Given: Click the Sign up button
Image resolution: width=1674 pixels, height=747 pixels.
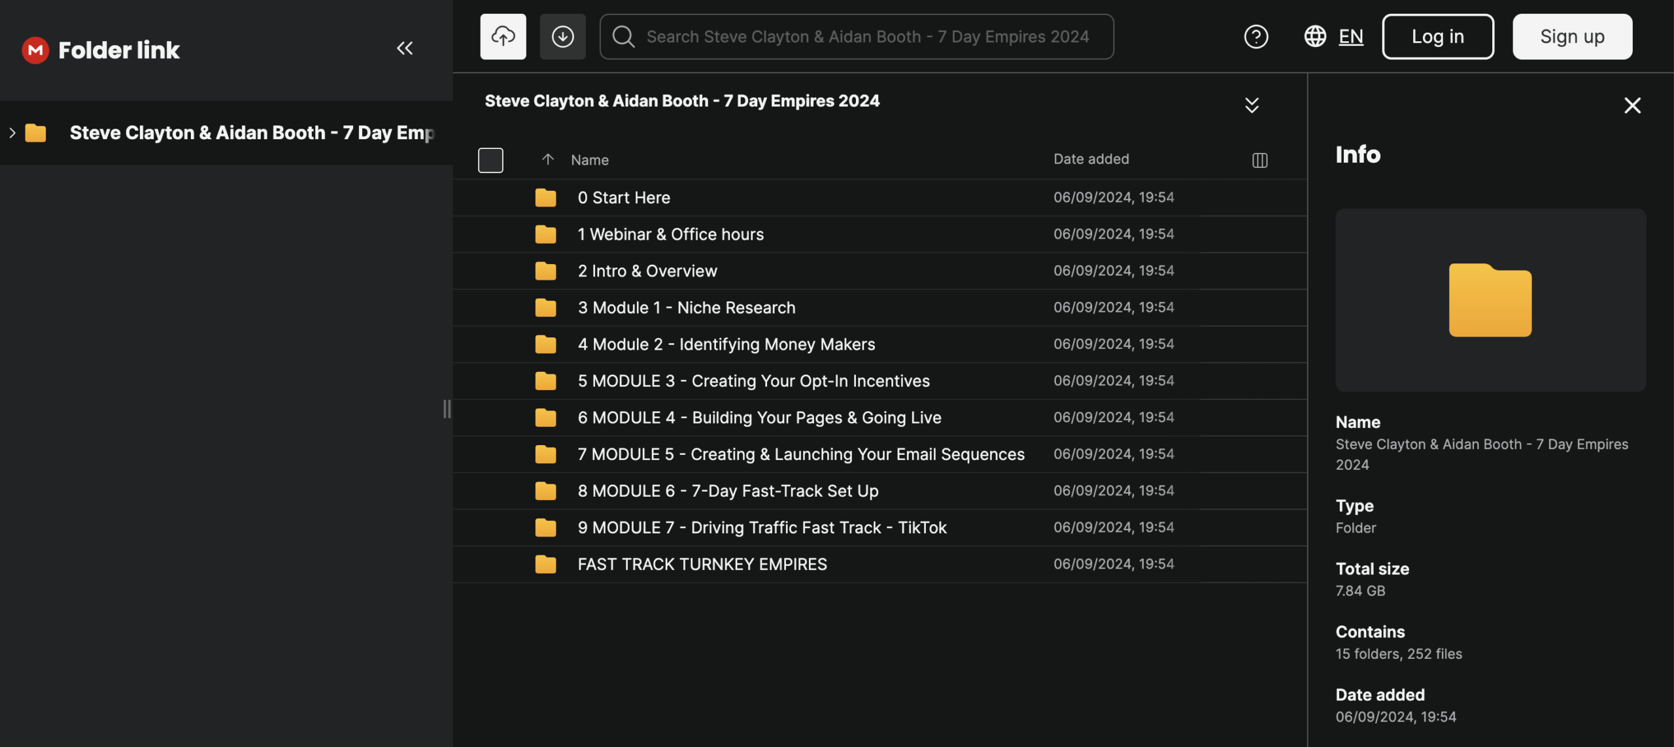Looking at the screenshot, I should pos(1572,37).
